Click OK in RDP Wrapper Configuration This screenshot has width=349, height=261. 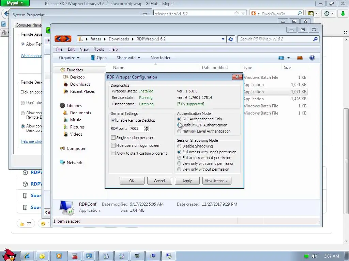point(132,181)
